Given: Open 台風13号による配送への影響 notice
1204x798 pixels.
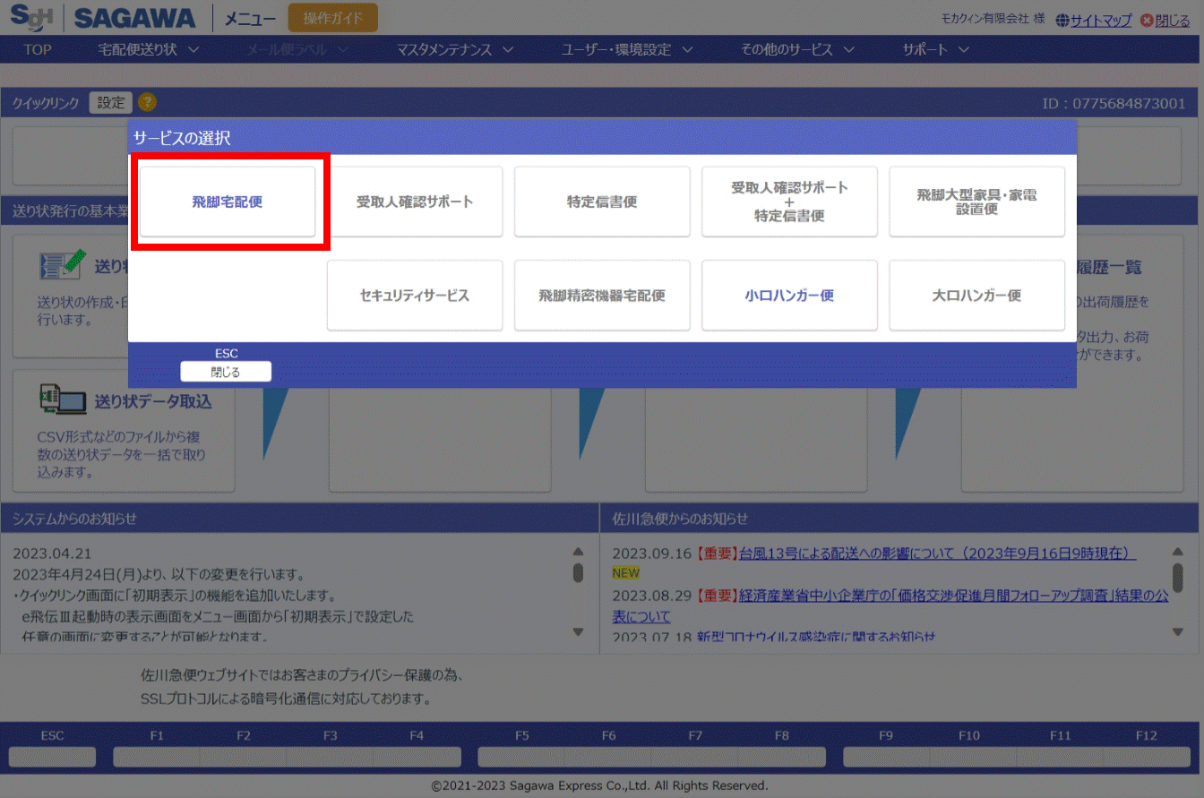Looking at the screenshot, I should (937, 553).
